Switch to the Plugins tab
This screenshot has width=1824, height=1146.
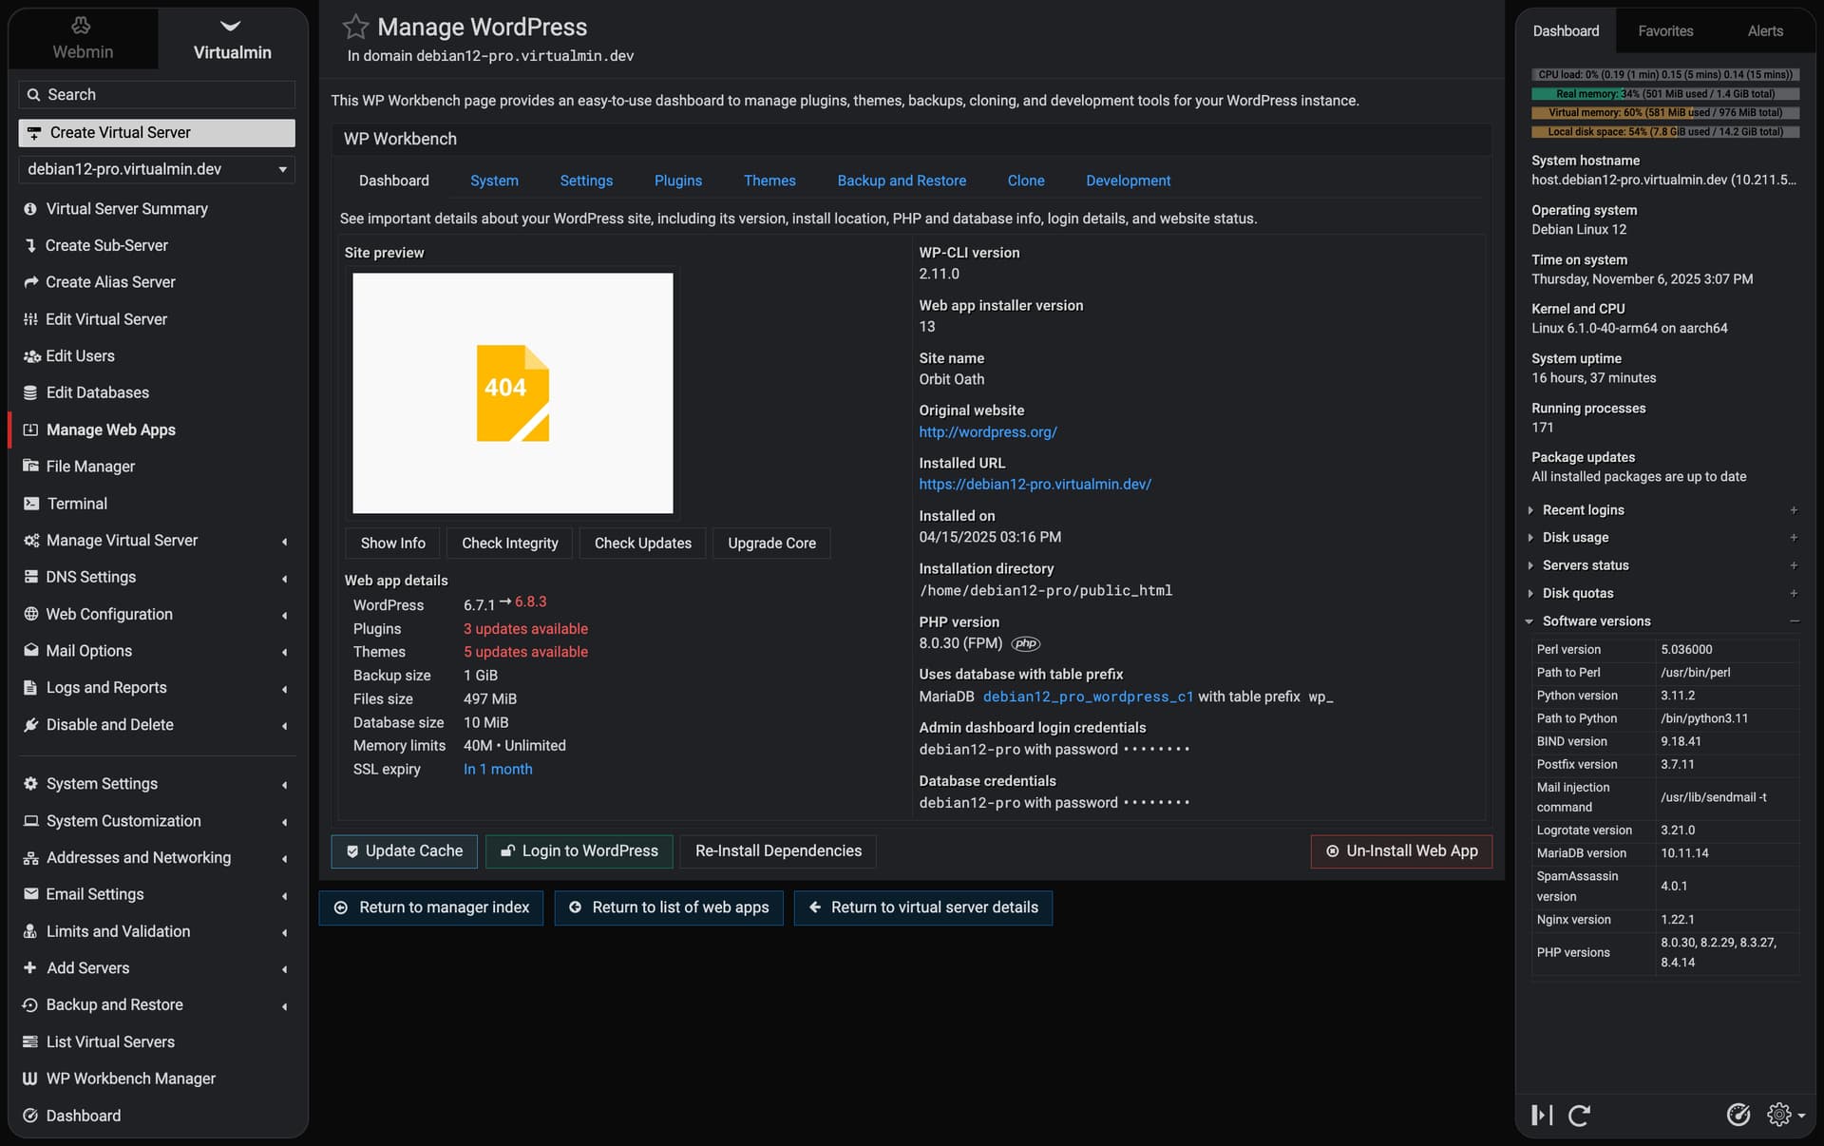click(677, 181)
